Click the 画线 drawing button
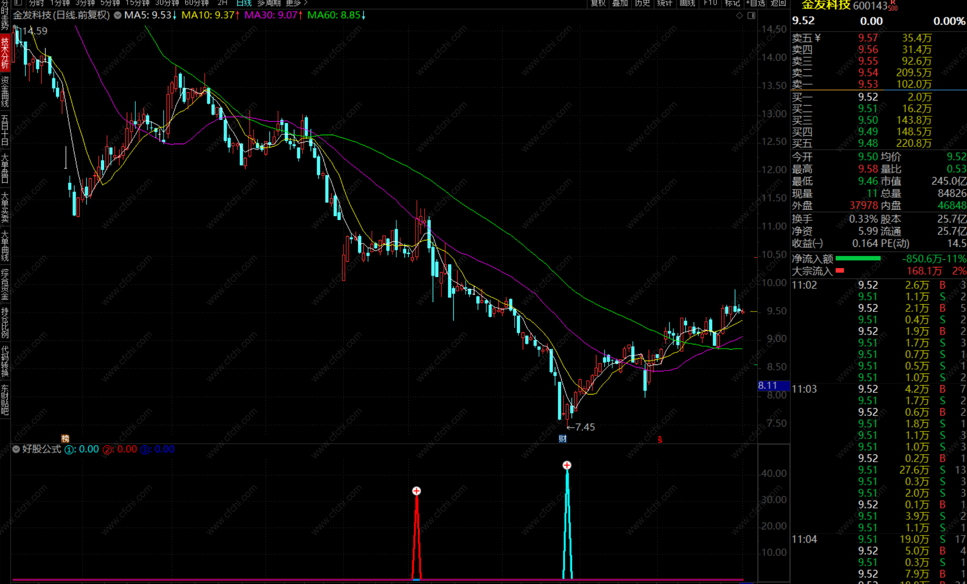967x584 pixels. point(687,3)
